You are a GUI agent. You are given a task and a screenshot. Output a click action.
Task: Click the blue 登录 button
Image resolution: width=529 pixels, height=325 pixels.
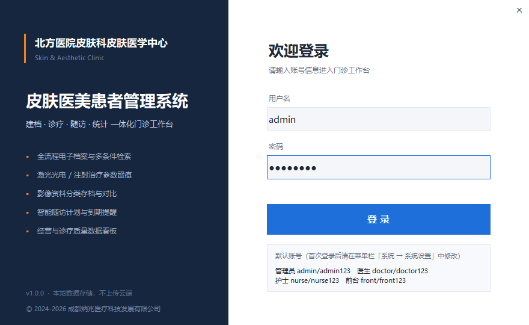(379, 219)
